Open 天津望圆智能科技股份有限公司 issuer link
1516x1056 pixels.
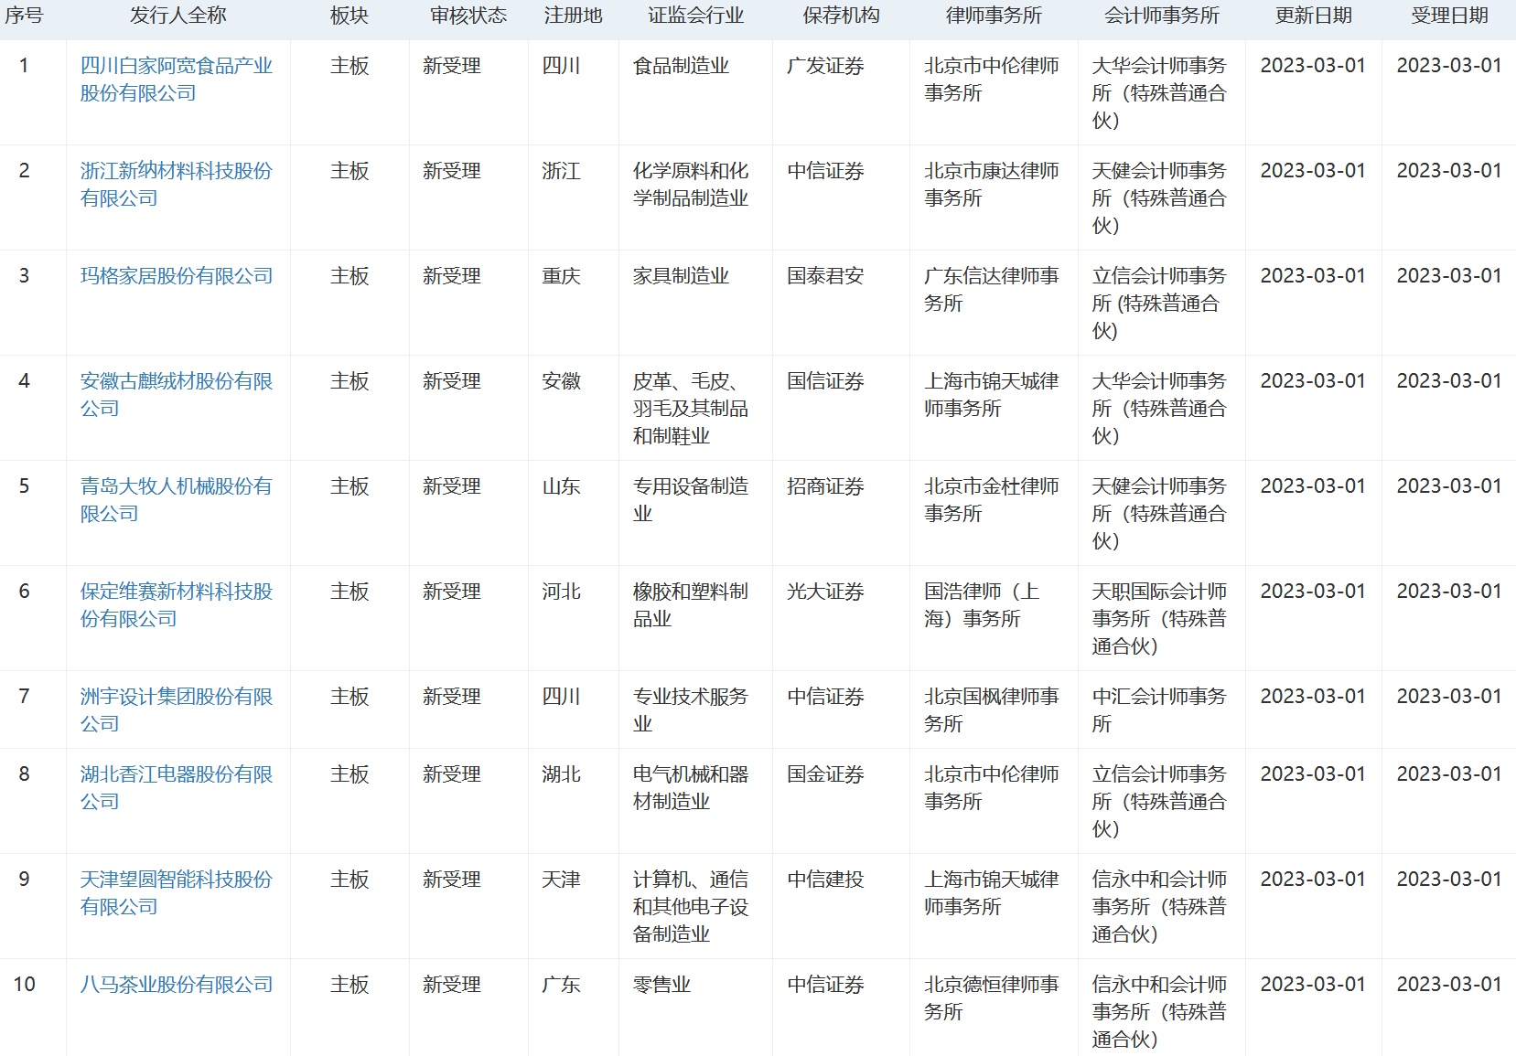(177, 893)
